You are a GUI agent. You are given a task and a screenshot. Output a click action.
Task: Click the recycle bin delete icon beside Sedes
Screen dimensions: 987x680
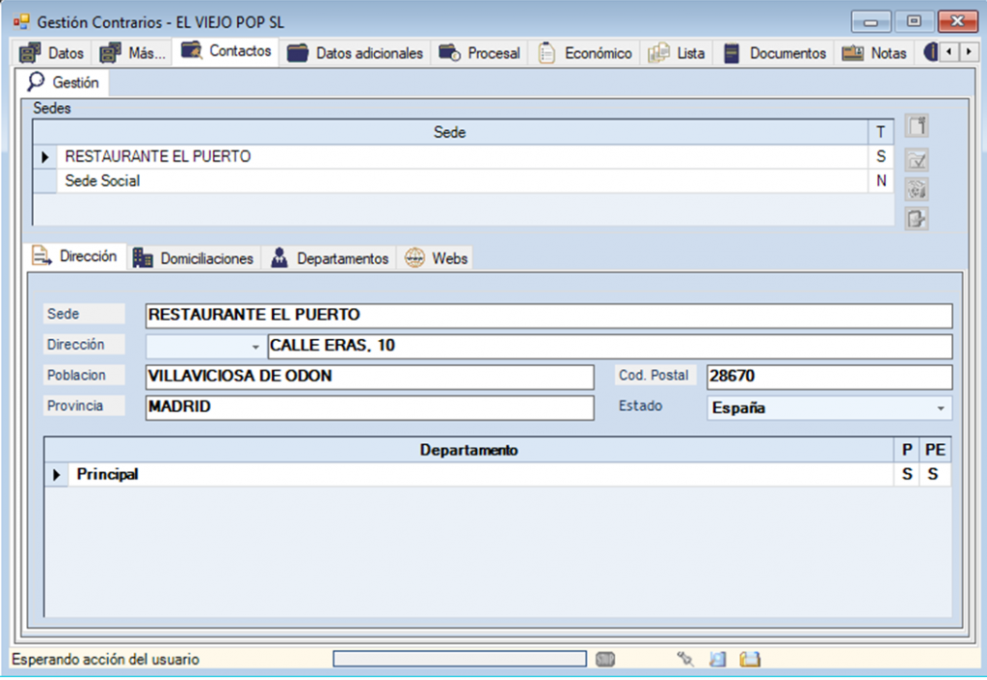[917, 189]
